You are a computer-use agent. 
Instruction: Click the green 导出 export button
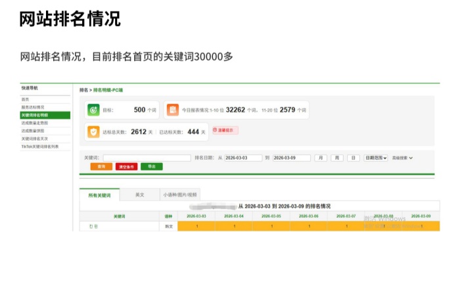[151, 167]
